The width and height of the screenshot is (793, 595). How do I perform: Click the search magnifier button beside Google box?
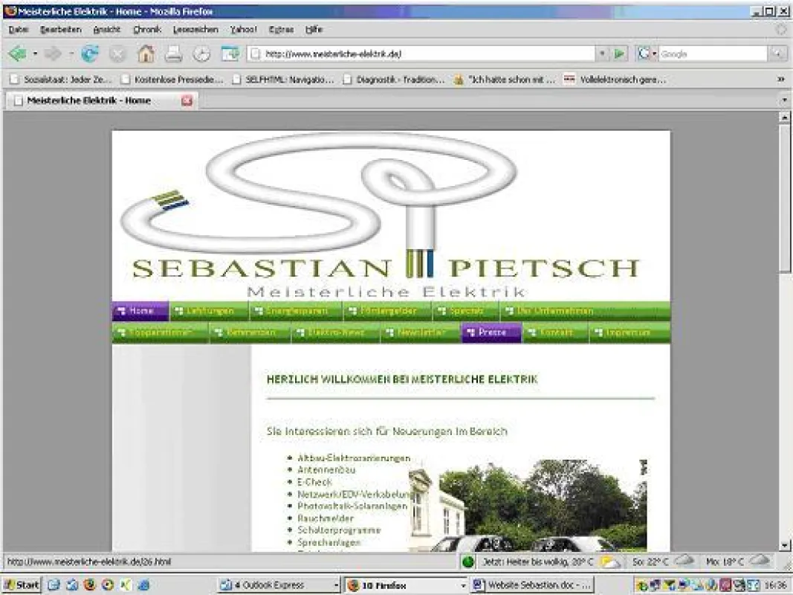pos(777,54)
